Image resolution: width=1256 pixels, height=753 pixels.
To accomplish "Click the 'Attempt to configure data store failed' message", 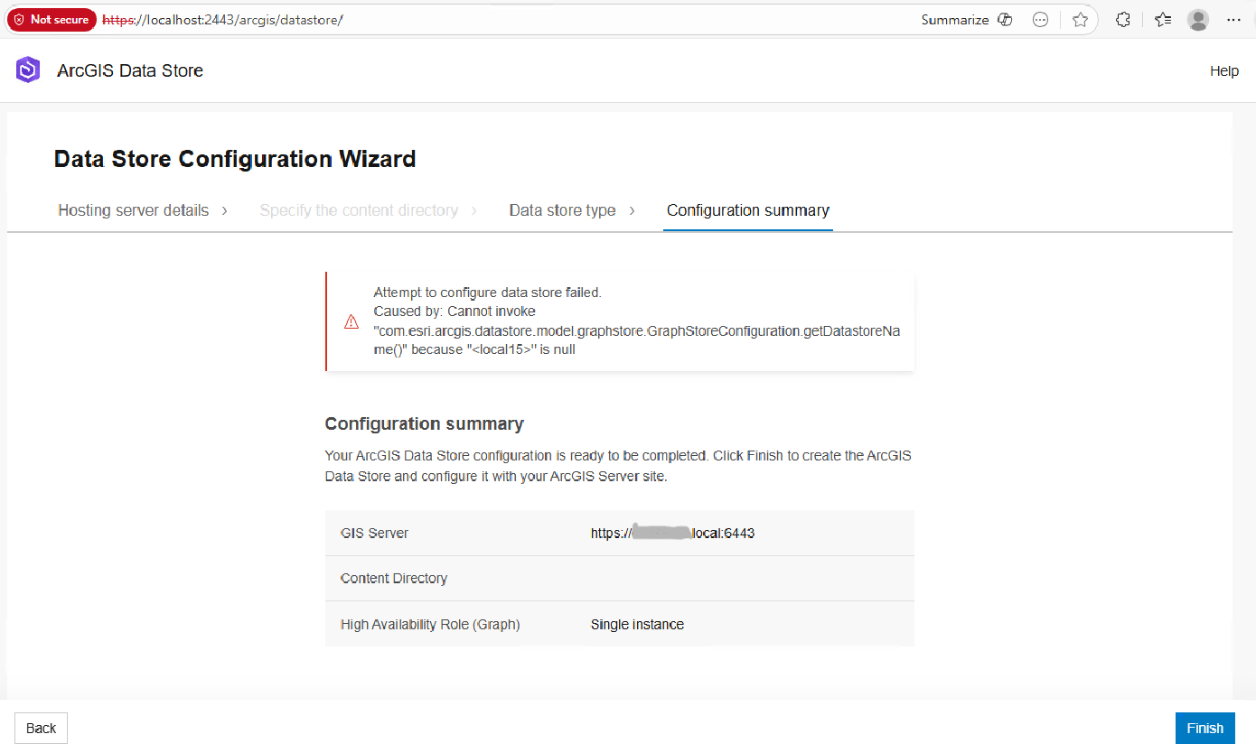I will point(487,293).
